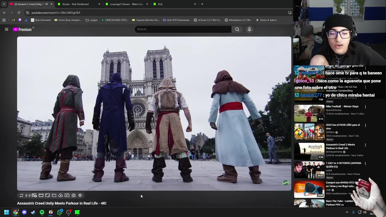Click the video player showing Notre-Dame
Viewport: 386px width, 217px height.
[154, 114]
